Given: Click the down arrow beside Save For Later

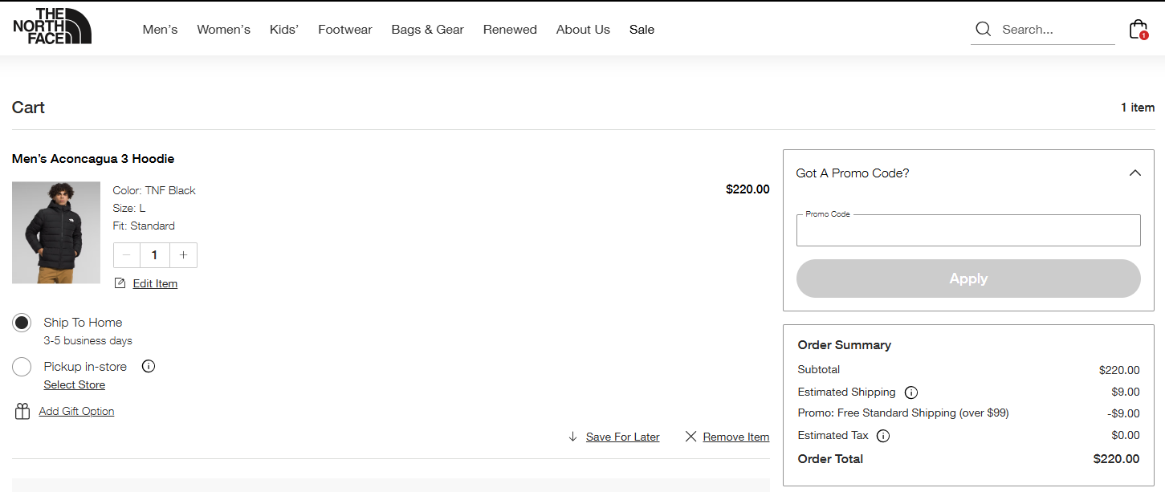Looking at the screenshot, I should (572, 437).
